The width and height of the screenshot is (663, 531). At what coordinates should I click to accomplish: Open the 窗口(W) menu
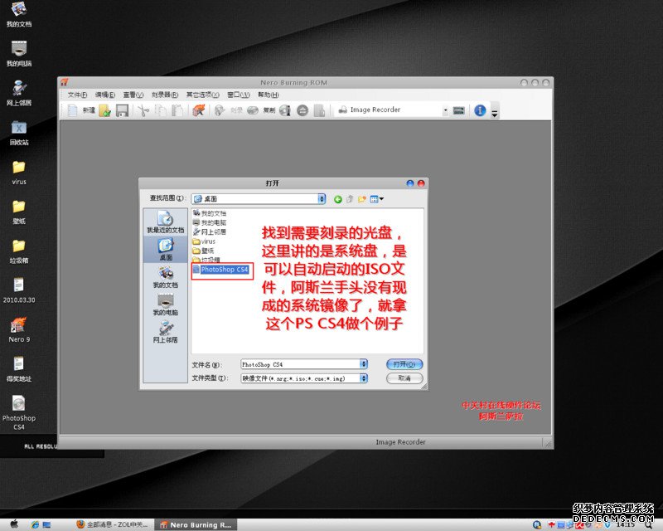coord(238,95)
